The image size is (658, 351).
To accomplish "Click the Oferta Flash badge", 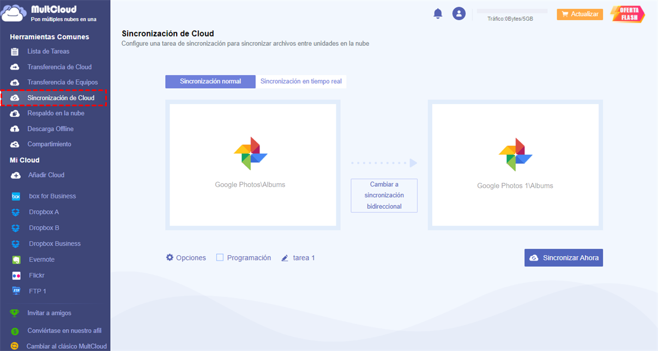I will tap(628, 14).
